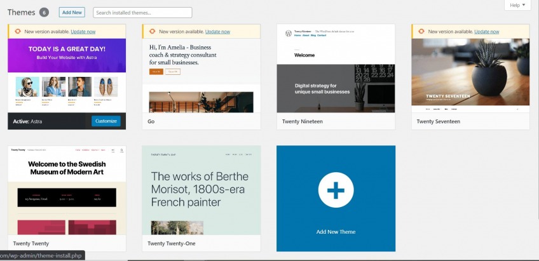
Task: Click the Add New button beside Themes
Action: point(72,12)
